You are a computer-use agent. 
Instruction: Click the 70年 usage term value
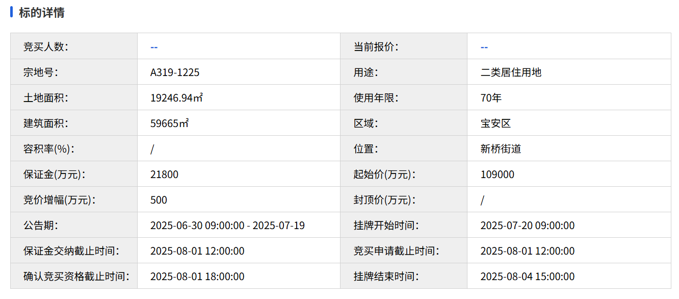[x=491, y=98]
